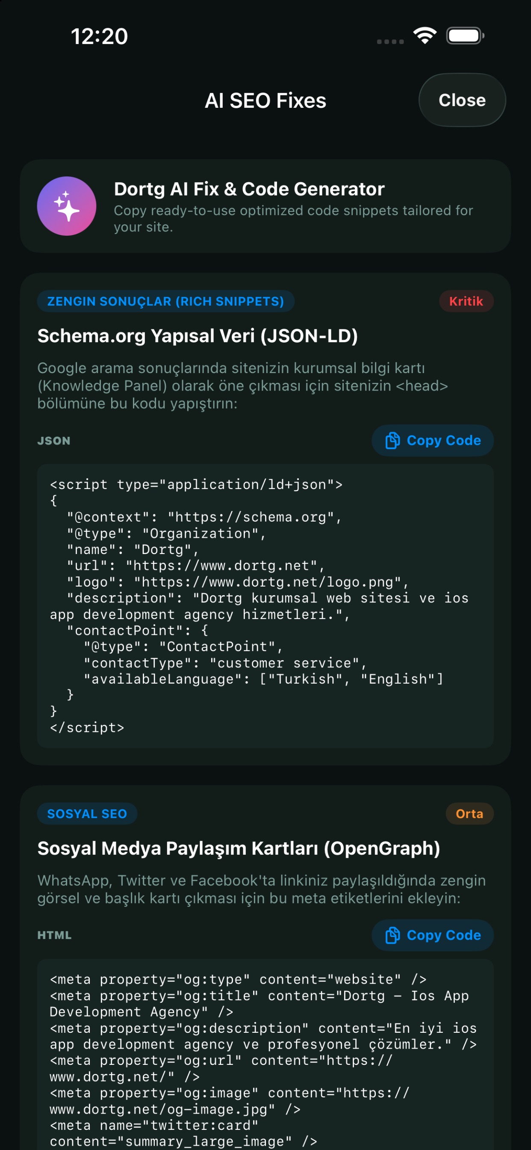Screen dimensions: 531x1150
Task: Tap the Close button
Action: point(462,100)
